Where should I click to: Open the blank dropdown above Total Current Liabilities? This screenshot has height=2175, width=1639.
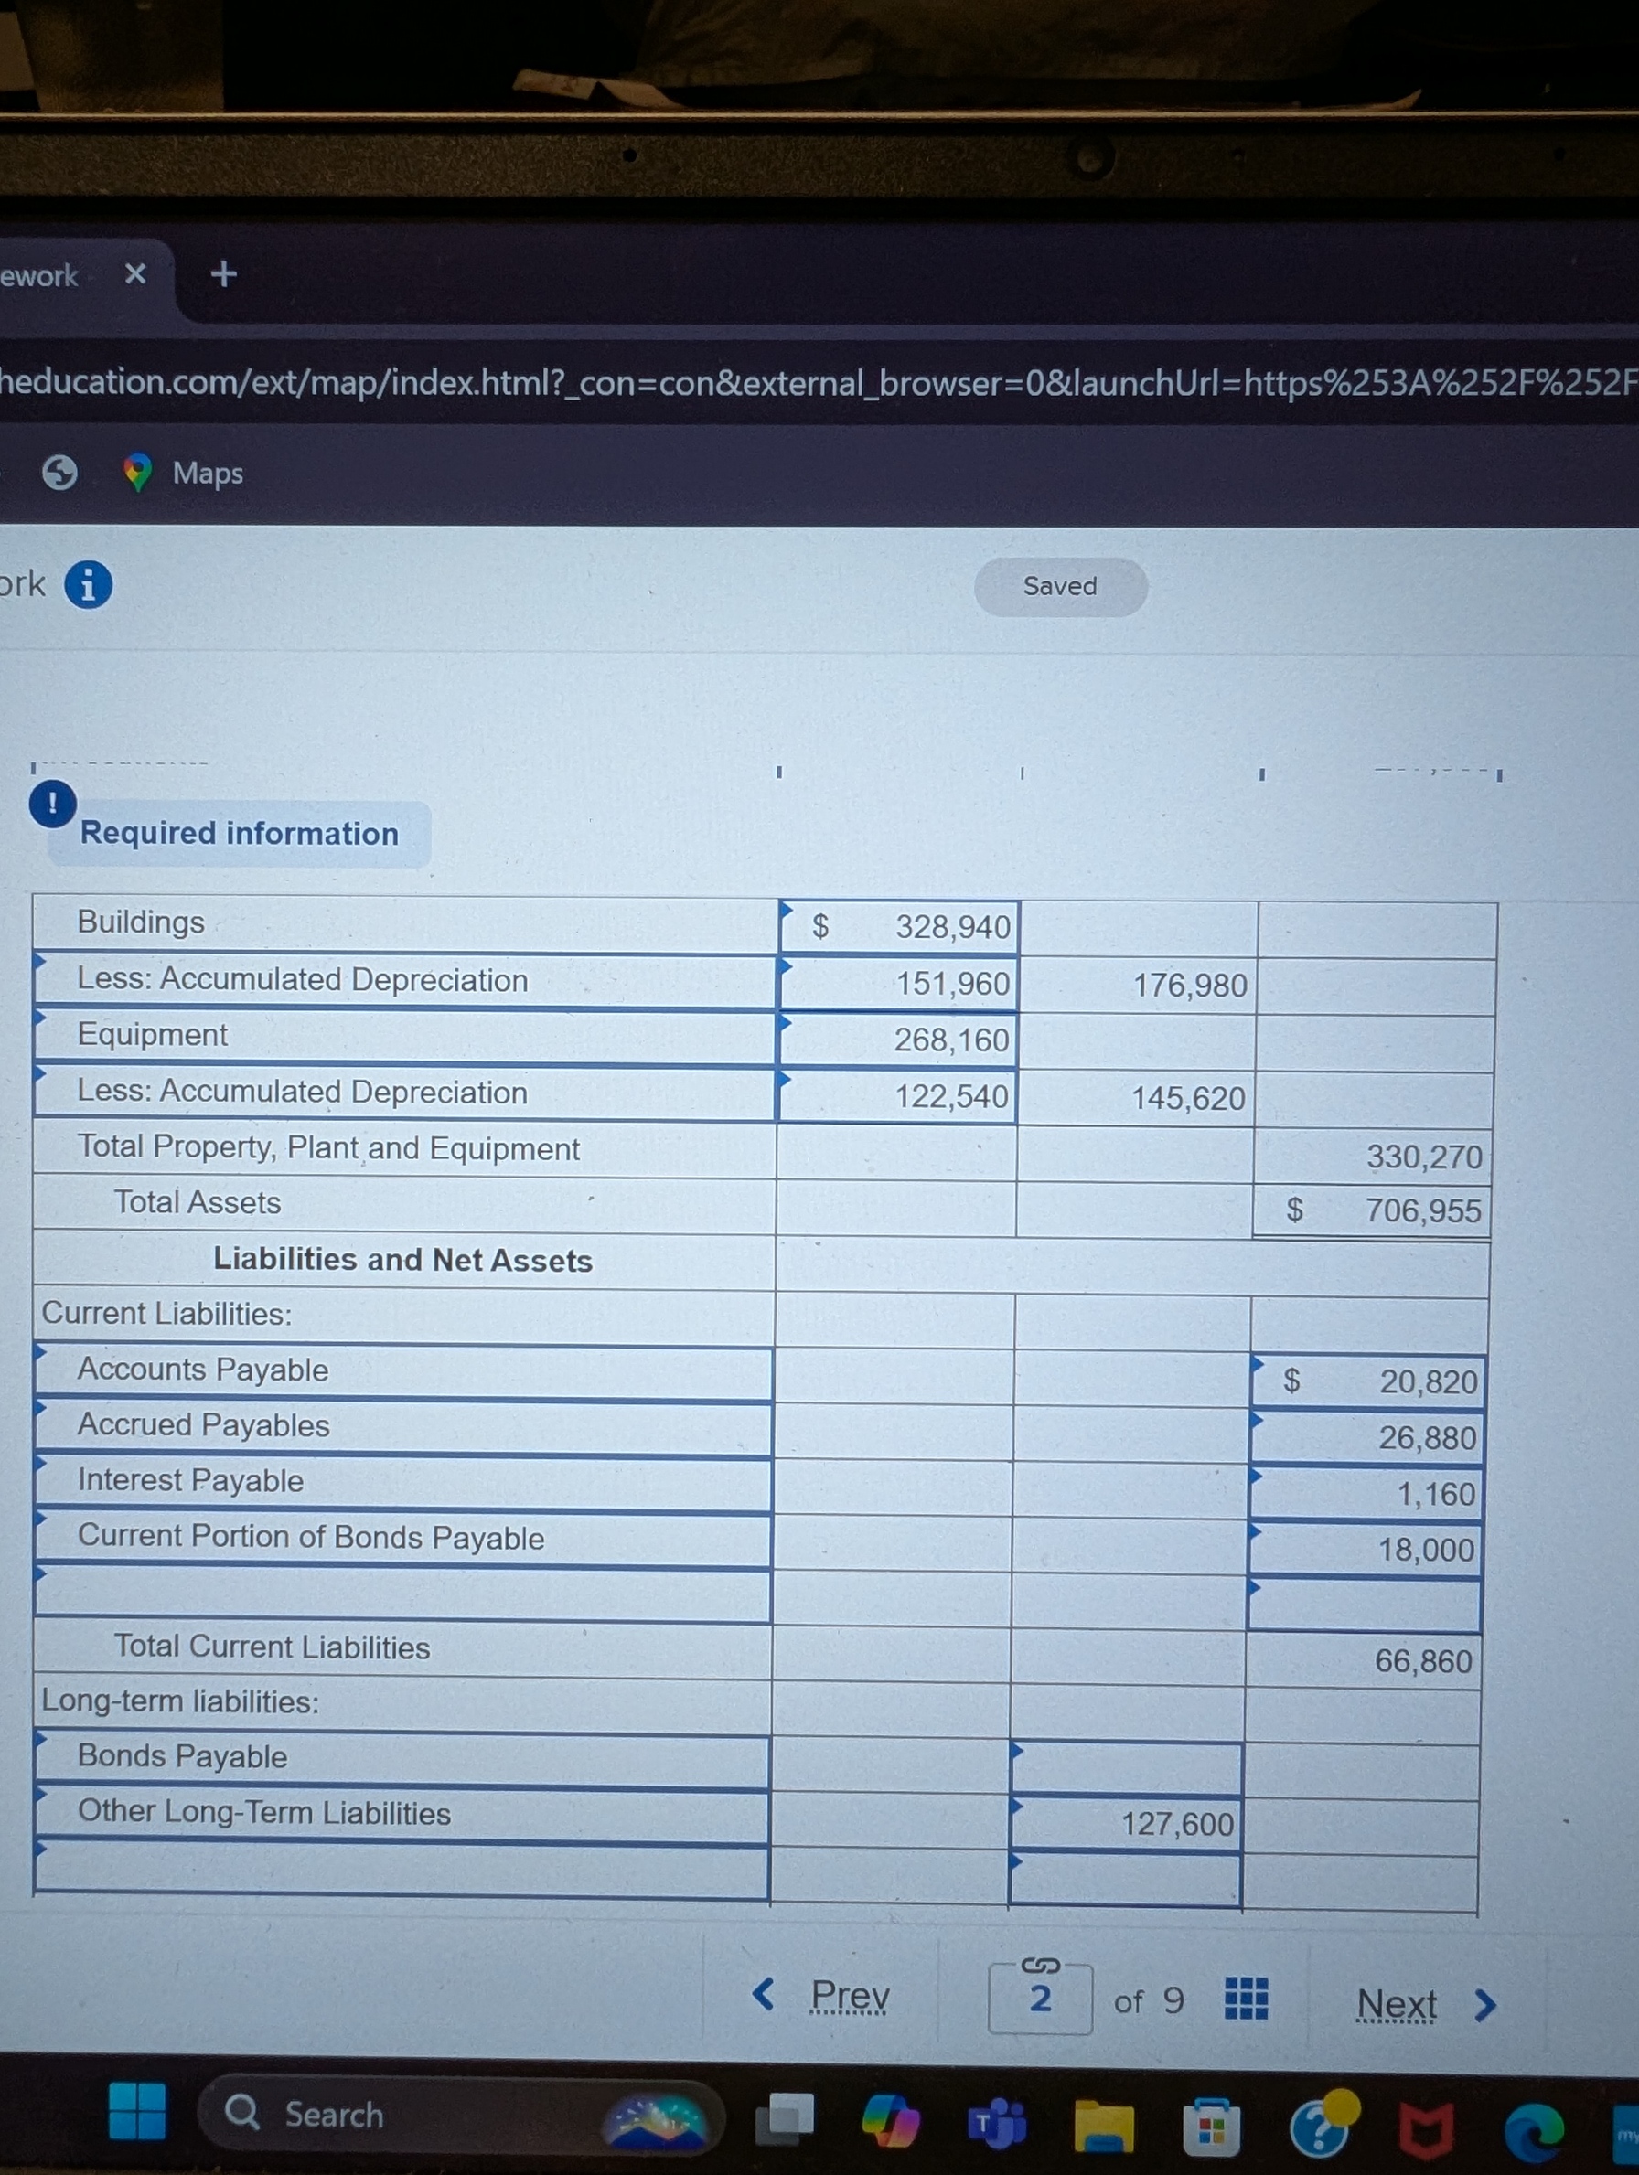click(403, 1594)
